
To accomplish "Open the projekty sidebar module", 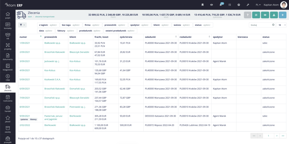I will click(x=8, y=46).
